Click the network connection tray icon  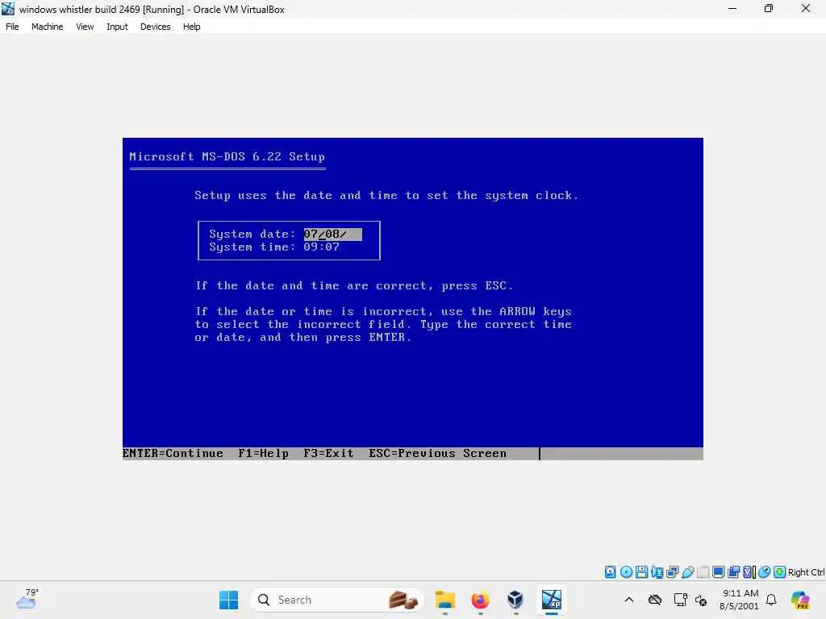(680, 600)
